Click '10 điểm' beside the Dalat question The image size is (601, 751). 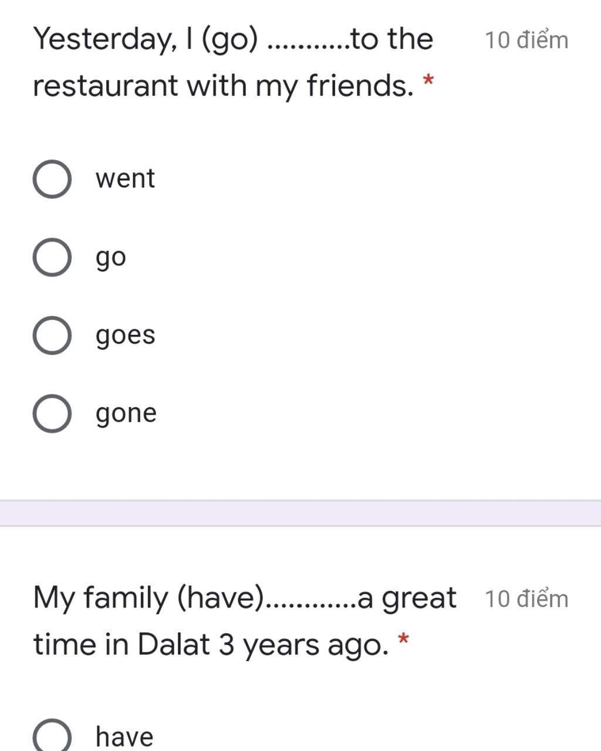(x=526, y=599)
